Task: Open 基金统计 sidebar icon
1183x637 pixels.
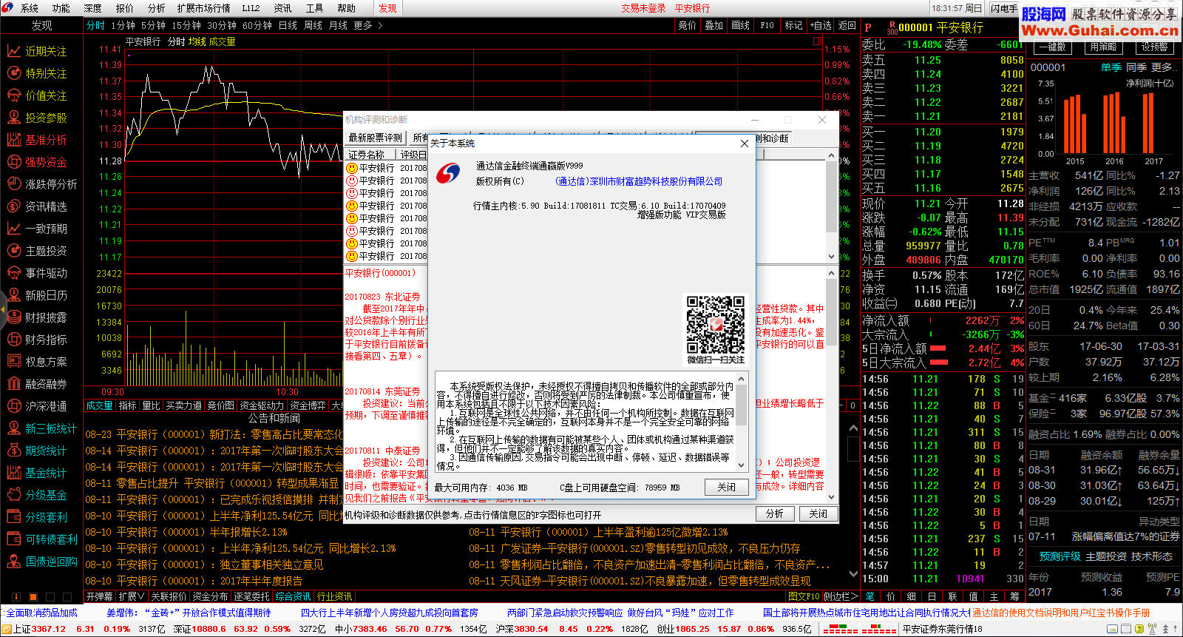Action: tap(13, 473)
